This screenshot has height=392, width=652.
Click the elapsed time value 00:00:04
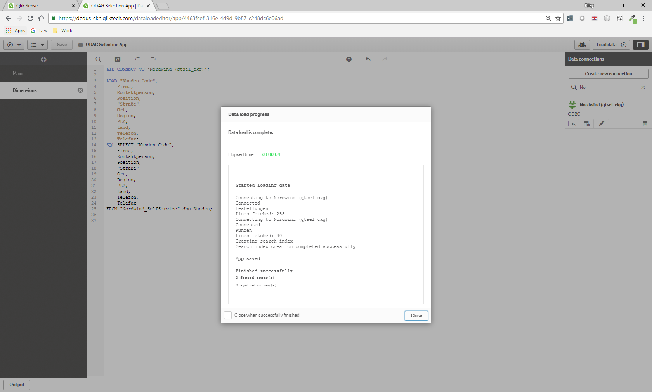pyautogui.click(x=271, y=154)
